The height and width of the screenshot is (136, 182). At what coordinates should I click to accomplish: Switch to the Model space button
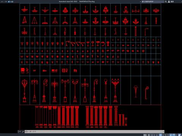(145, 135)
